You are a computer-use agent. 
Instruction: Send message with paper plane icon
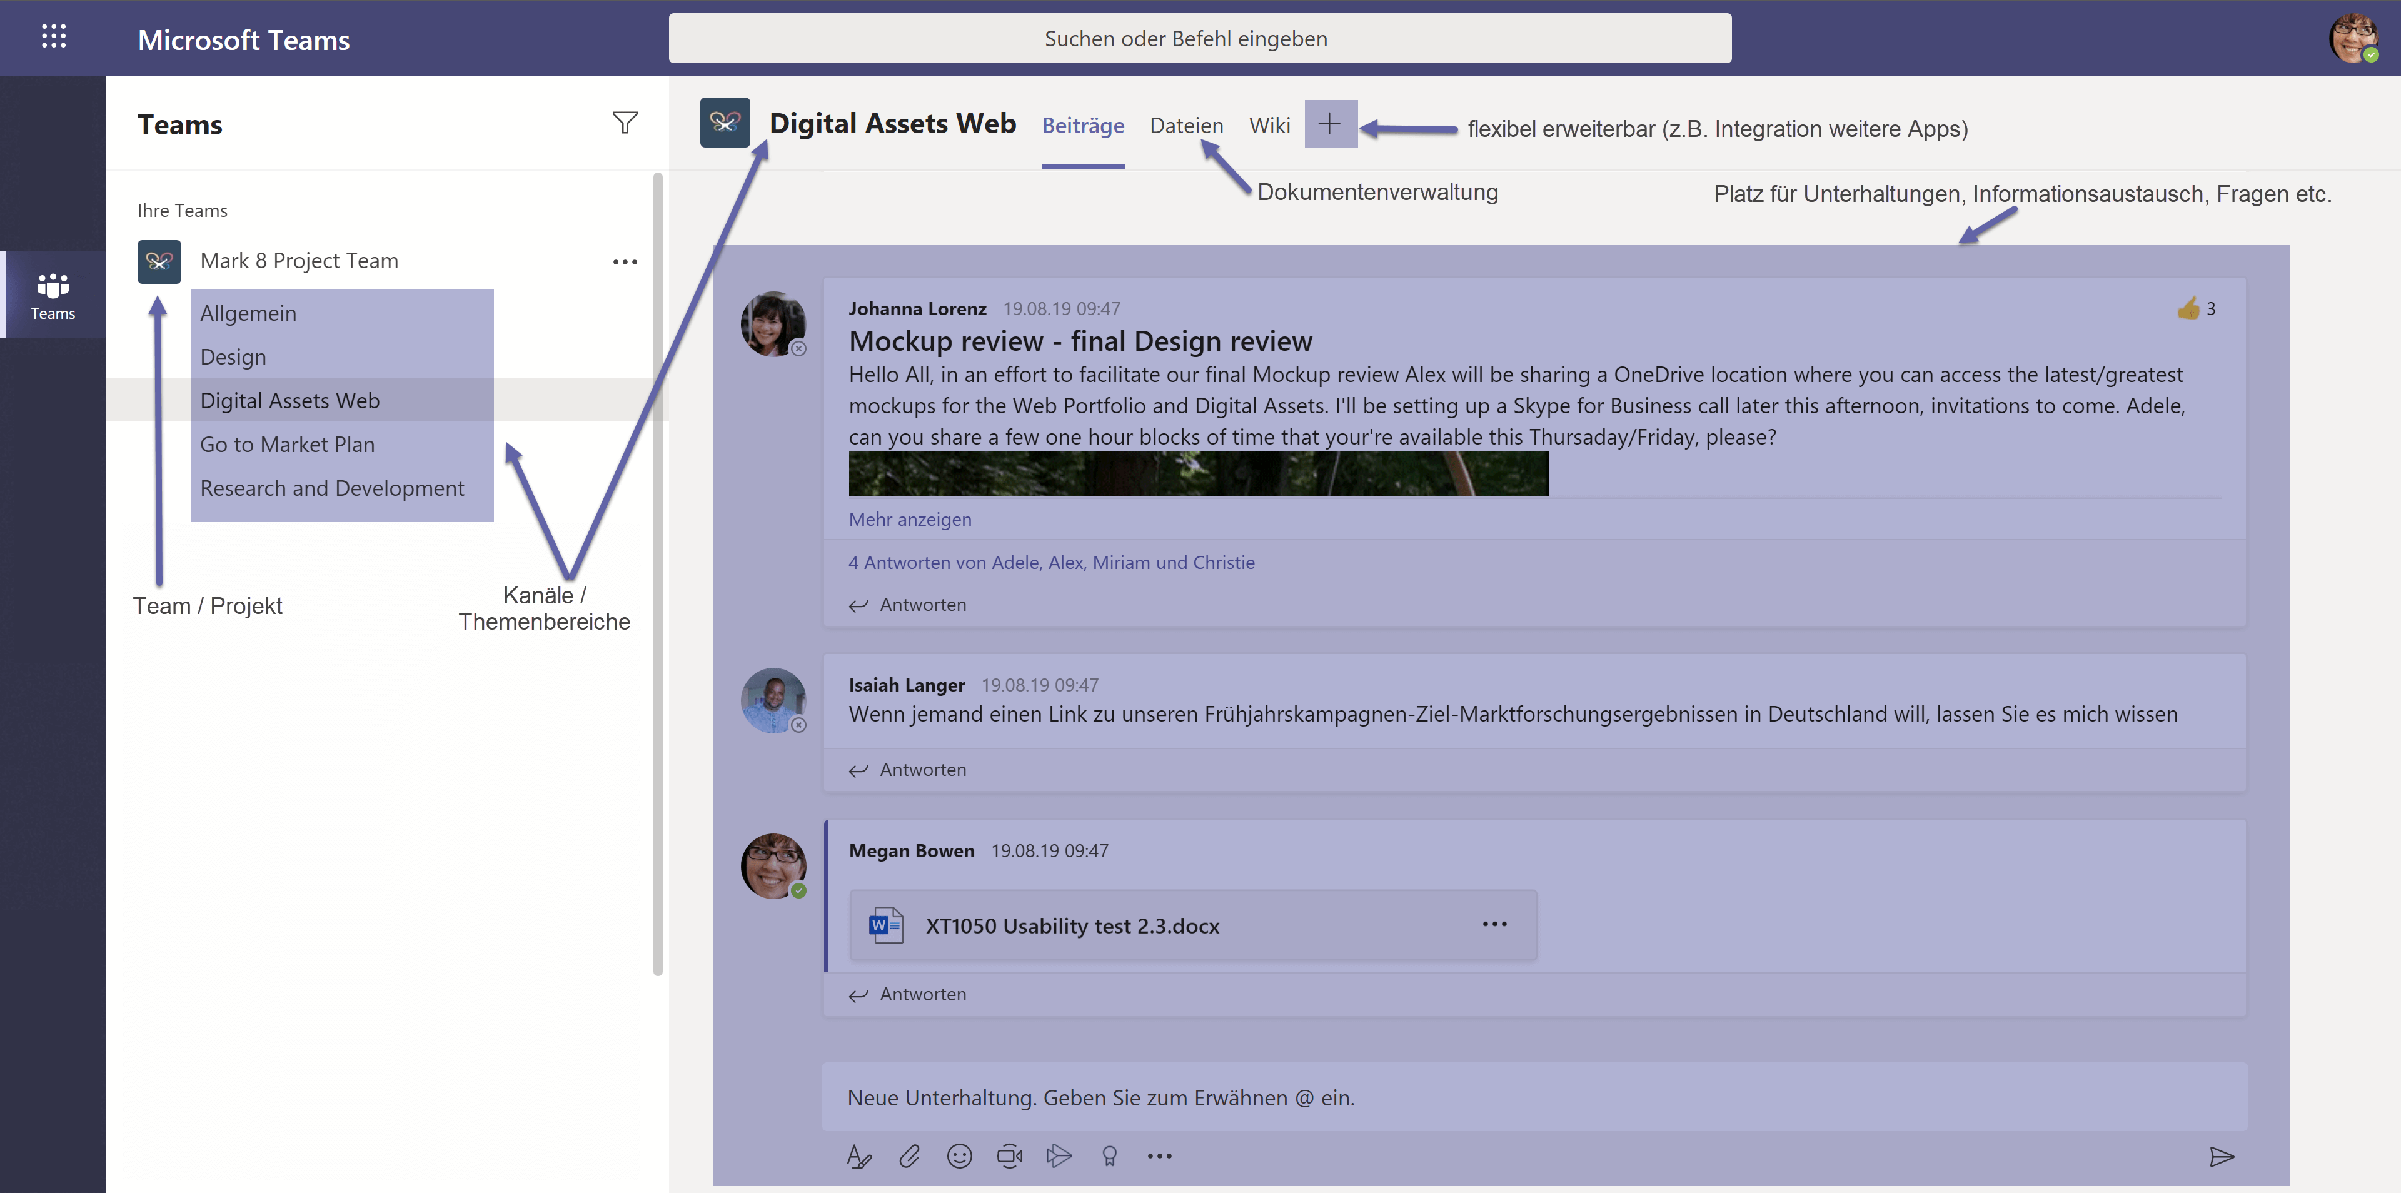[2221, 1157]
